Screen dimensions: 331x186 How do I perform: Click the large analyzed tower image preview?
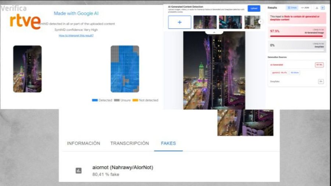click(214, 71)
